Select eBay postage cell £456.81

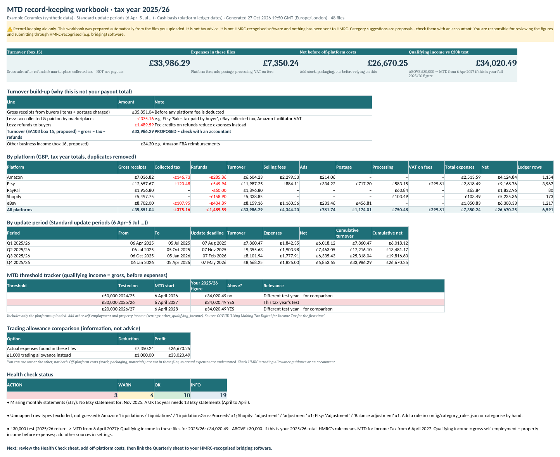354,203
